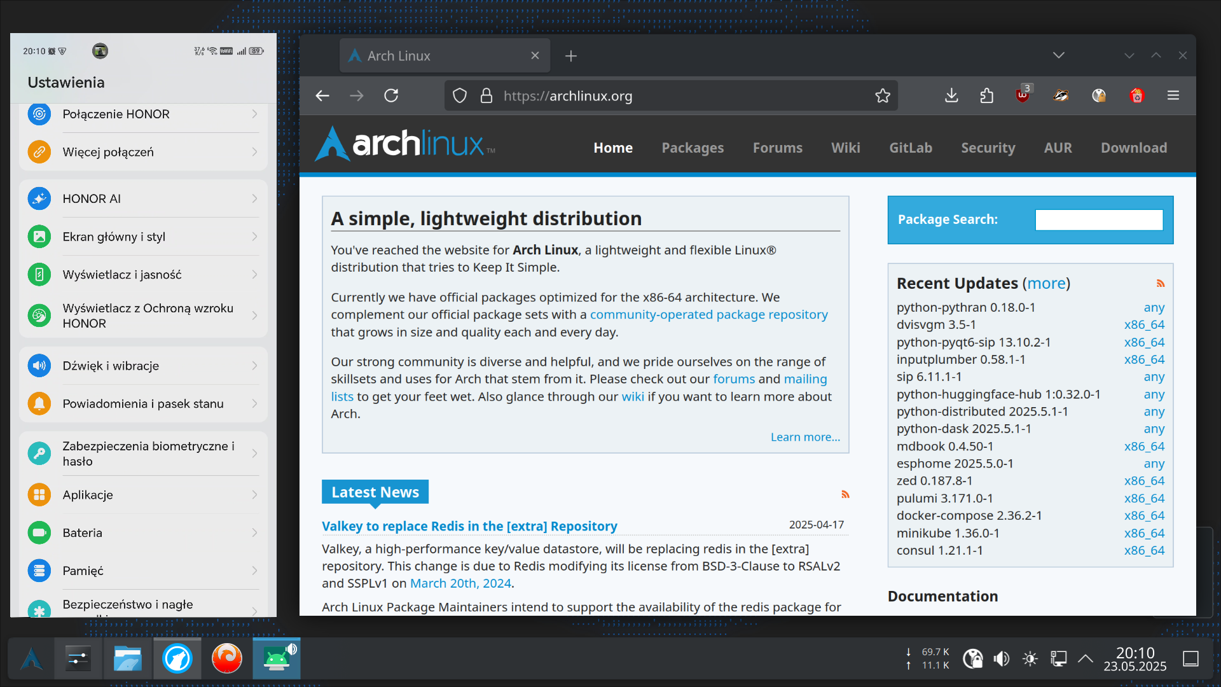The width and height of the screenshot is (1221, 687).
Task: Bookmark this page with the star
Action: [x=883, y=96]
